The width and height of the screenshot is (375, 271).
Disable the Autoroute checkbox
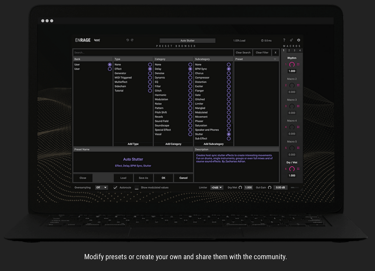pos(115,187)
